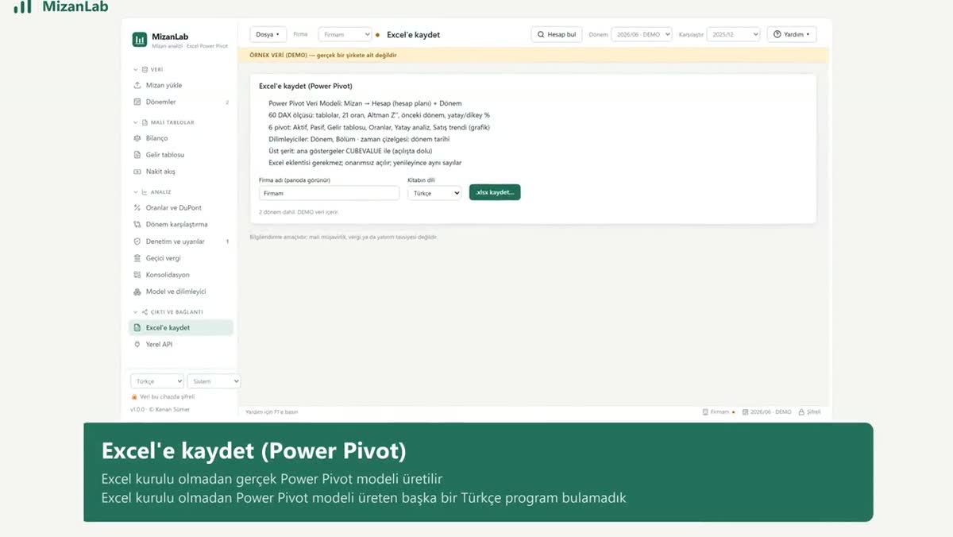Open the Kitabın dili dropdown
This screenshot has width=953, height=537.
tap(434, 193)
